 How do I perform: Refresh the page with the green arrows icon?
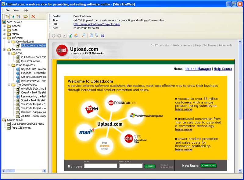pyautogui.click(x=70, y=36)
